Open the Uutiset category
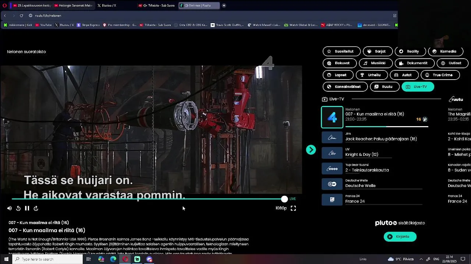Image resolution: width=471 pixels, height=264 pixels. tap(452, 63)
